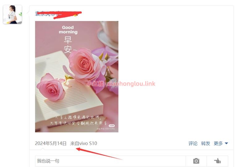The height and width of the screenshot is (167, 241).
Task: Click the handwritten quote at image bottom
Action: 78,120
